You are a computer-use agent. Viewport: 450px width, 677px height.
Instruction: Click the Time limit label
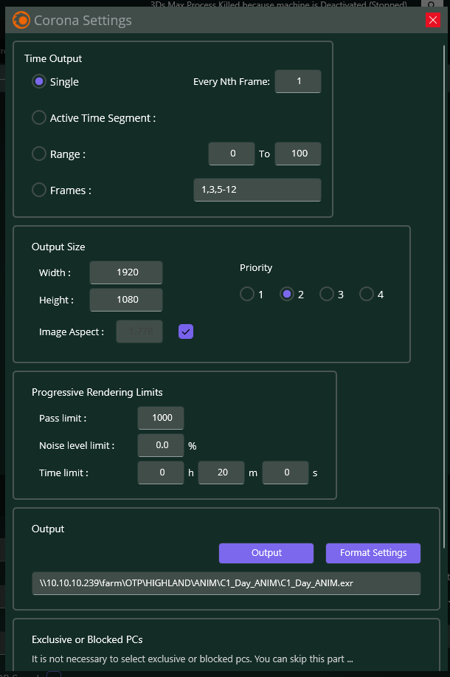pyautogui.click(x=64, y=473)
